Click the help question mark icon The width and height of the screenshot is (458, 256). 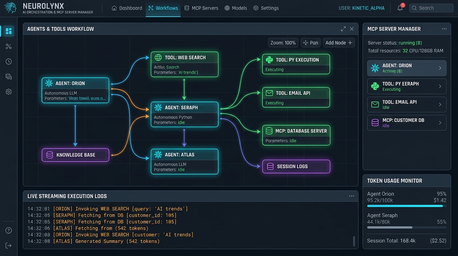(9, 230)
